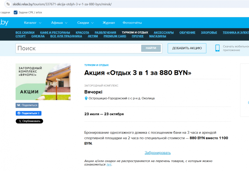Click the Забронировать booking link
This screenshot has height=171, width=249.
pyautogui.click(x=158, y=153)
